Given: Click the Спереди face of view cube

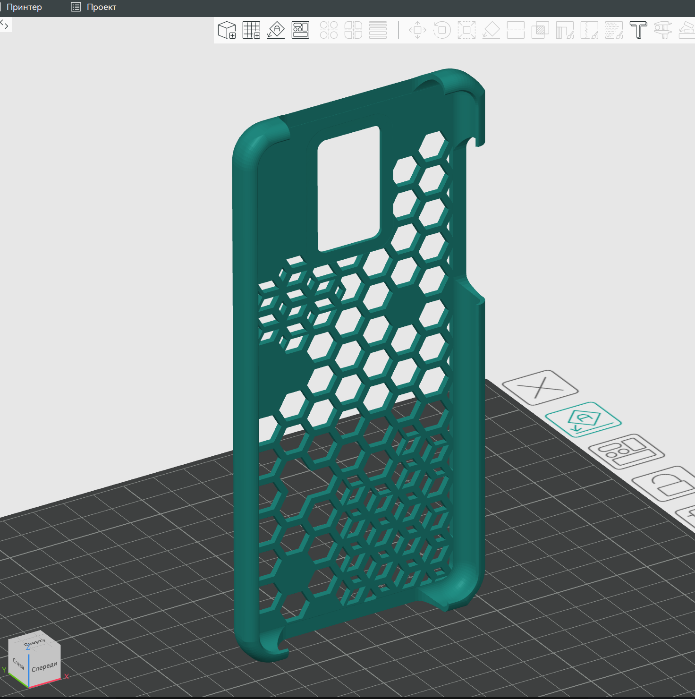Looking at the screenshot, I should click(44, 666).
